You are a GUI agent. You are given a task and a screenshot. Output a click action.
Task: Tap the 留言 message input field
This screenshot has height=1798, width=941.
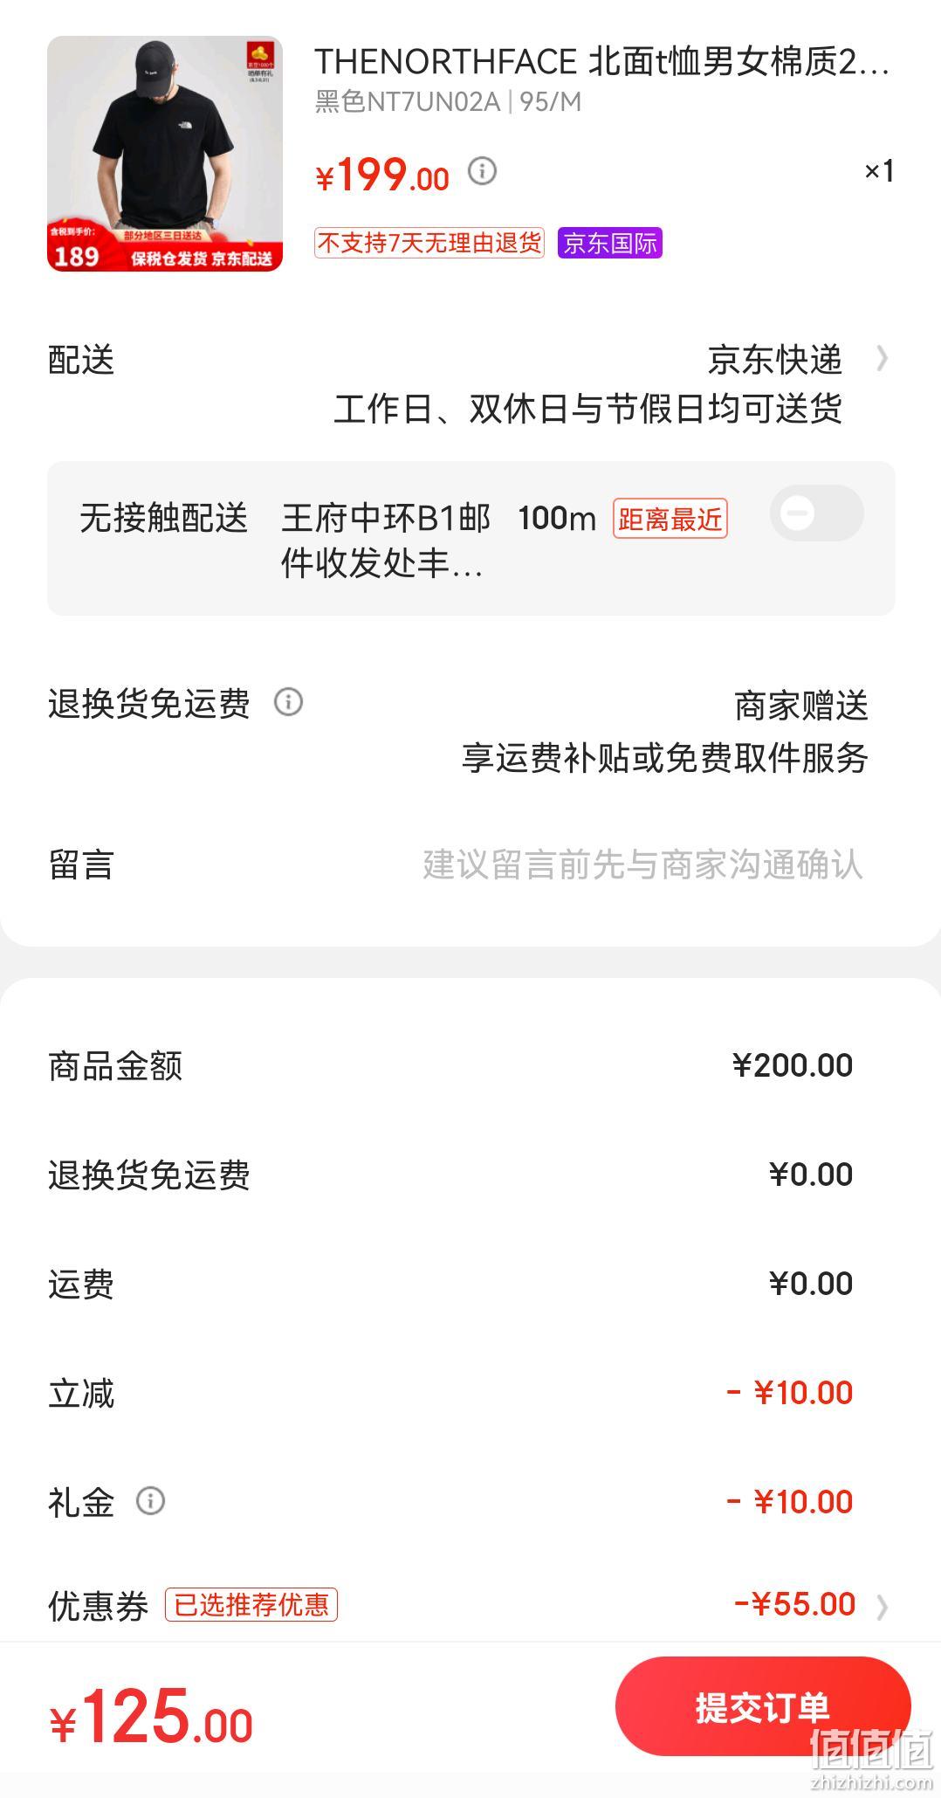[x=643, y=865]
